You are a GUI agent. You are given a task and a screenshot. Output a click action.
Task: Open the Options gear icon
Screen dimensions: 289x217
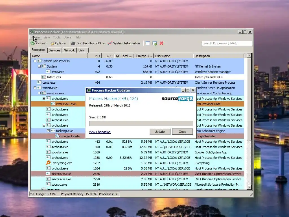click(x=52, y=43)
